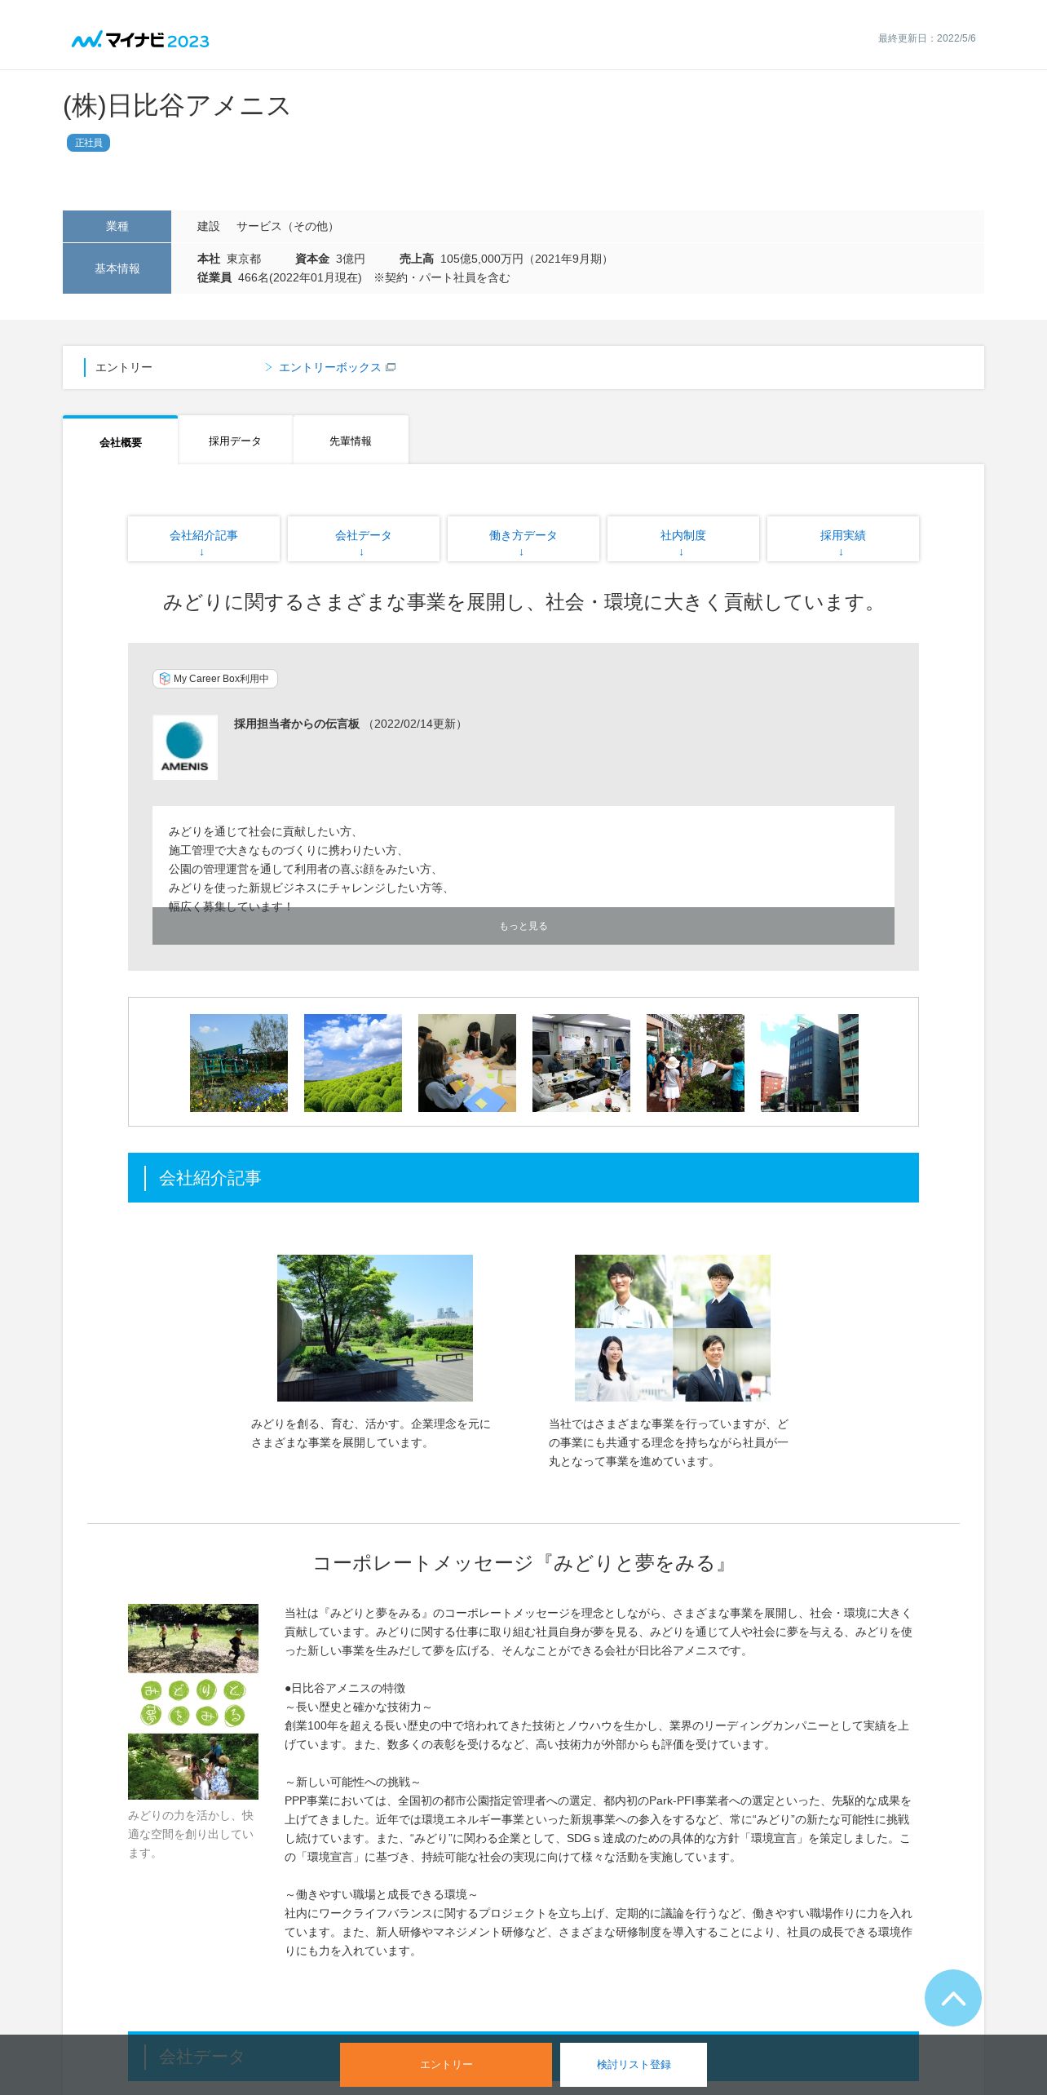This screenshot has width=1047, height=2095.
Task: Click the scroll-to-top arrow button
Action: 952,1997
